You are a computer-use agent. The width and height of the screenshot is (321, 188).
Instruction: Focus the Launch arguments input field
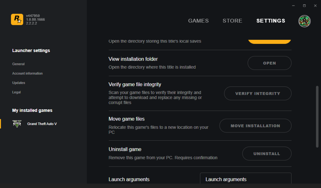click(246, 178)
